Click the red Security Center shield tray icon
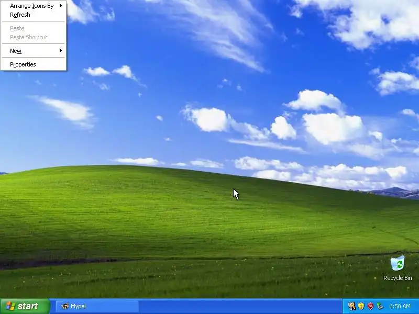Screen dimensions: 419x314 (370, 306)
